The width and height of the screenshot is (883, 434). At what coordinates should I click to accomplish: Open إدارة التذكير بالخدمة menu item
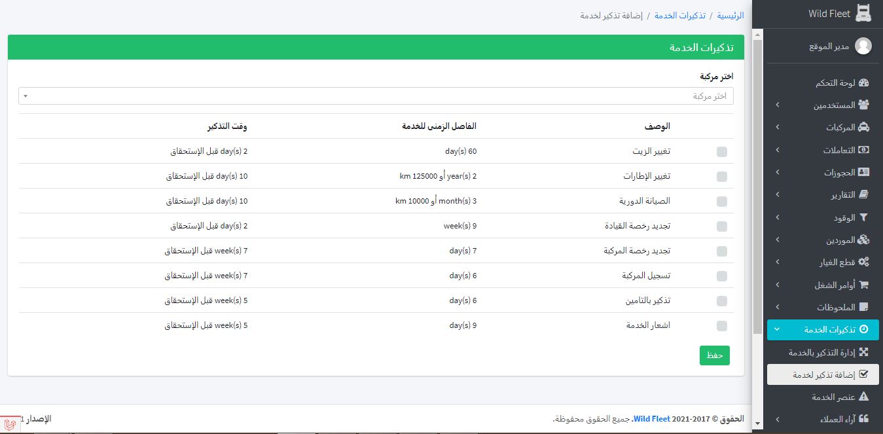coord(823,352)
